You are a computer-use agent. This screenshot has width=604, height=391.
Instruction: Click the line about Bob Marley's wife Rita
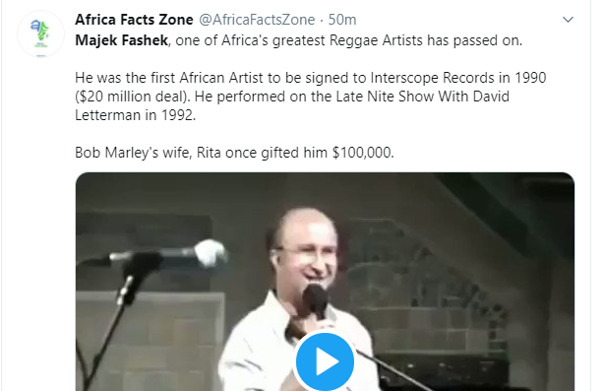234,153
